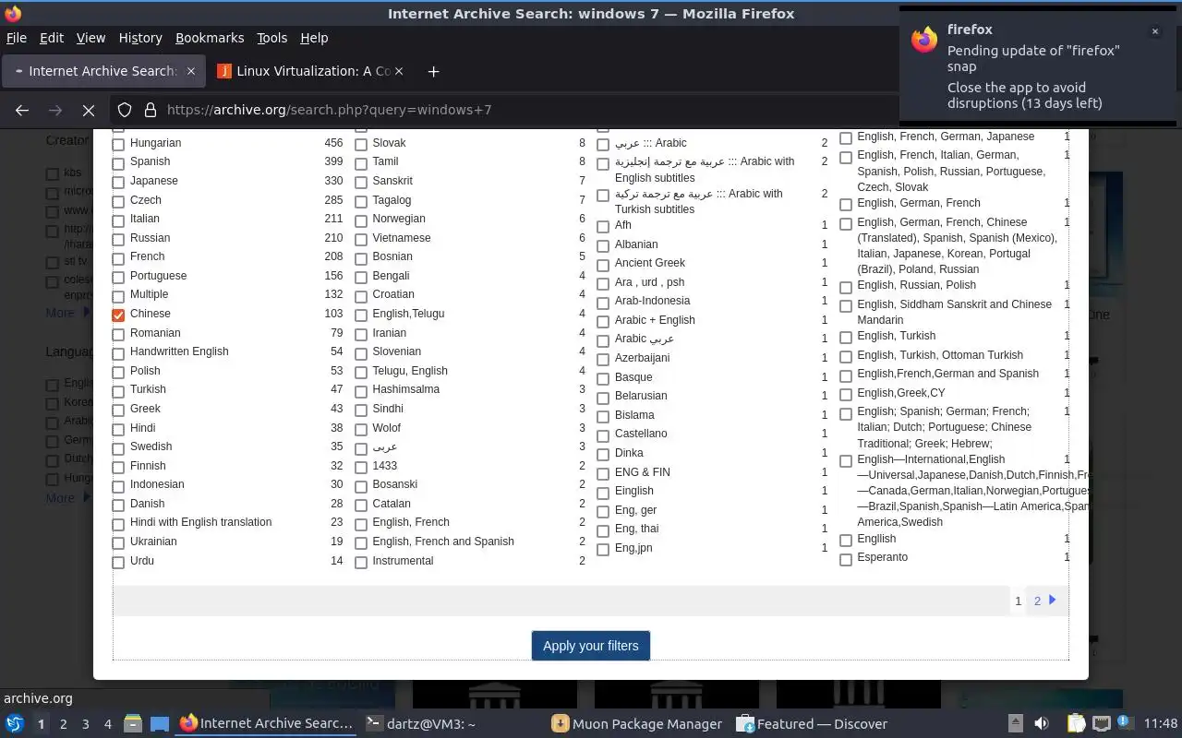Tick the Slovak checkbox
Image resolution: width=1182 pixels, height=738 pixels.
361,144
